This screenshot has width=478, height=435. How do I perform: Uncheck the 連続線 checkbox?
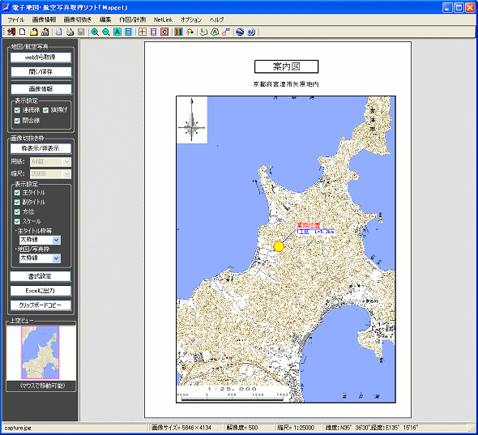click(x=17, y=110)
